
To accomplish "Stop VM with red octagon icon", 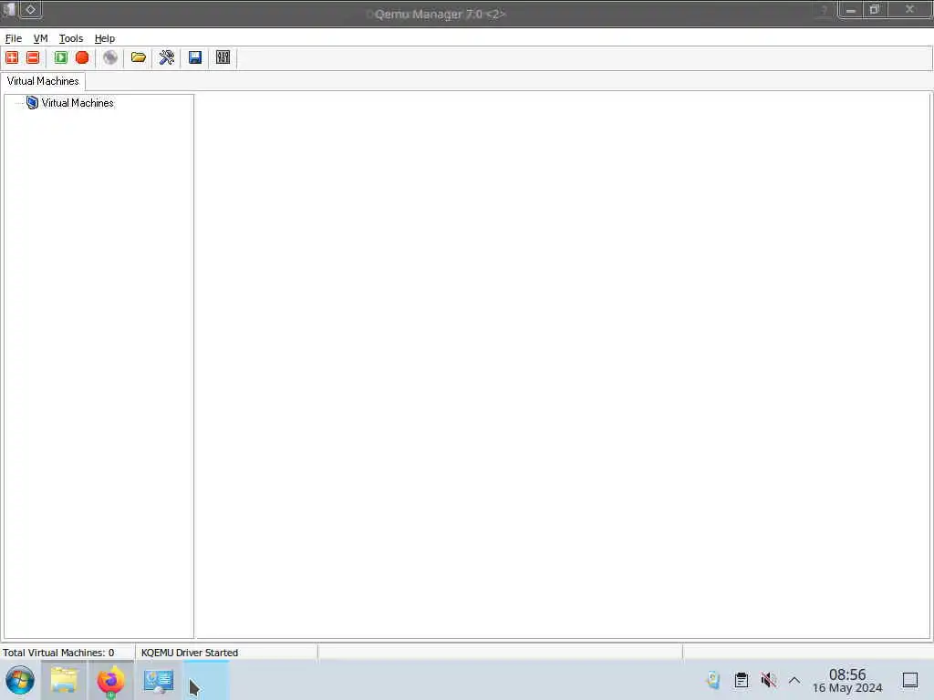I will tap(82, 57).
